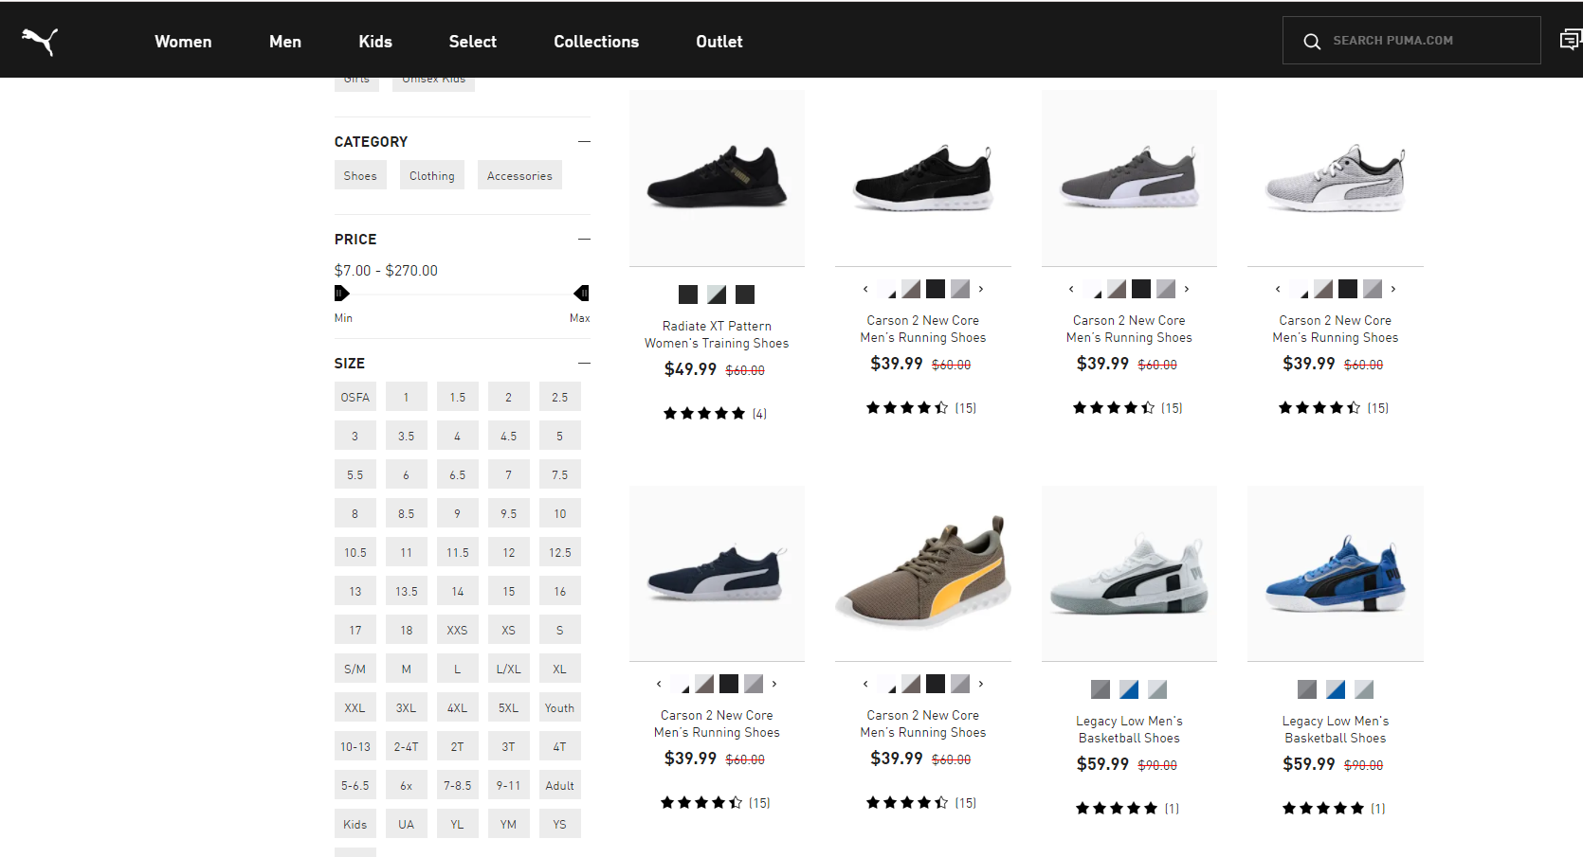Open the Kids menu
Viewport: 1583px width, 857px height.
(375, 42)
